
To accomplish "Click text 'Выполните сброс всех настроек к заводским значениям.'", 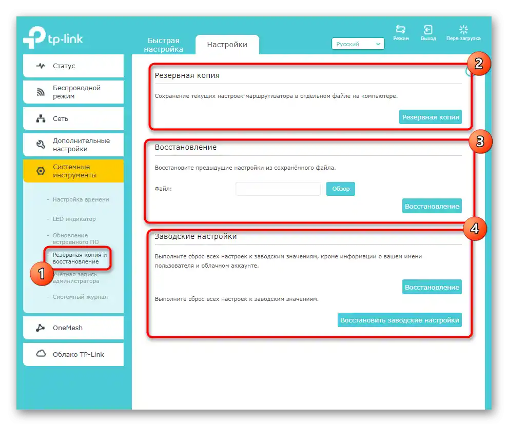I will click(x=237, y=299).
